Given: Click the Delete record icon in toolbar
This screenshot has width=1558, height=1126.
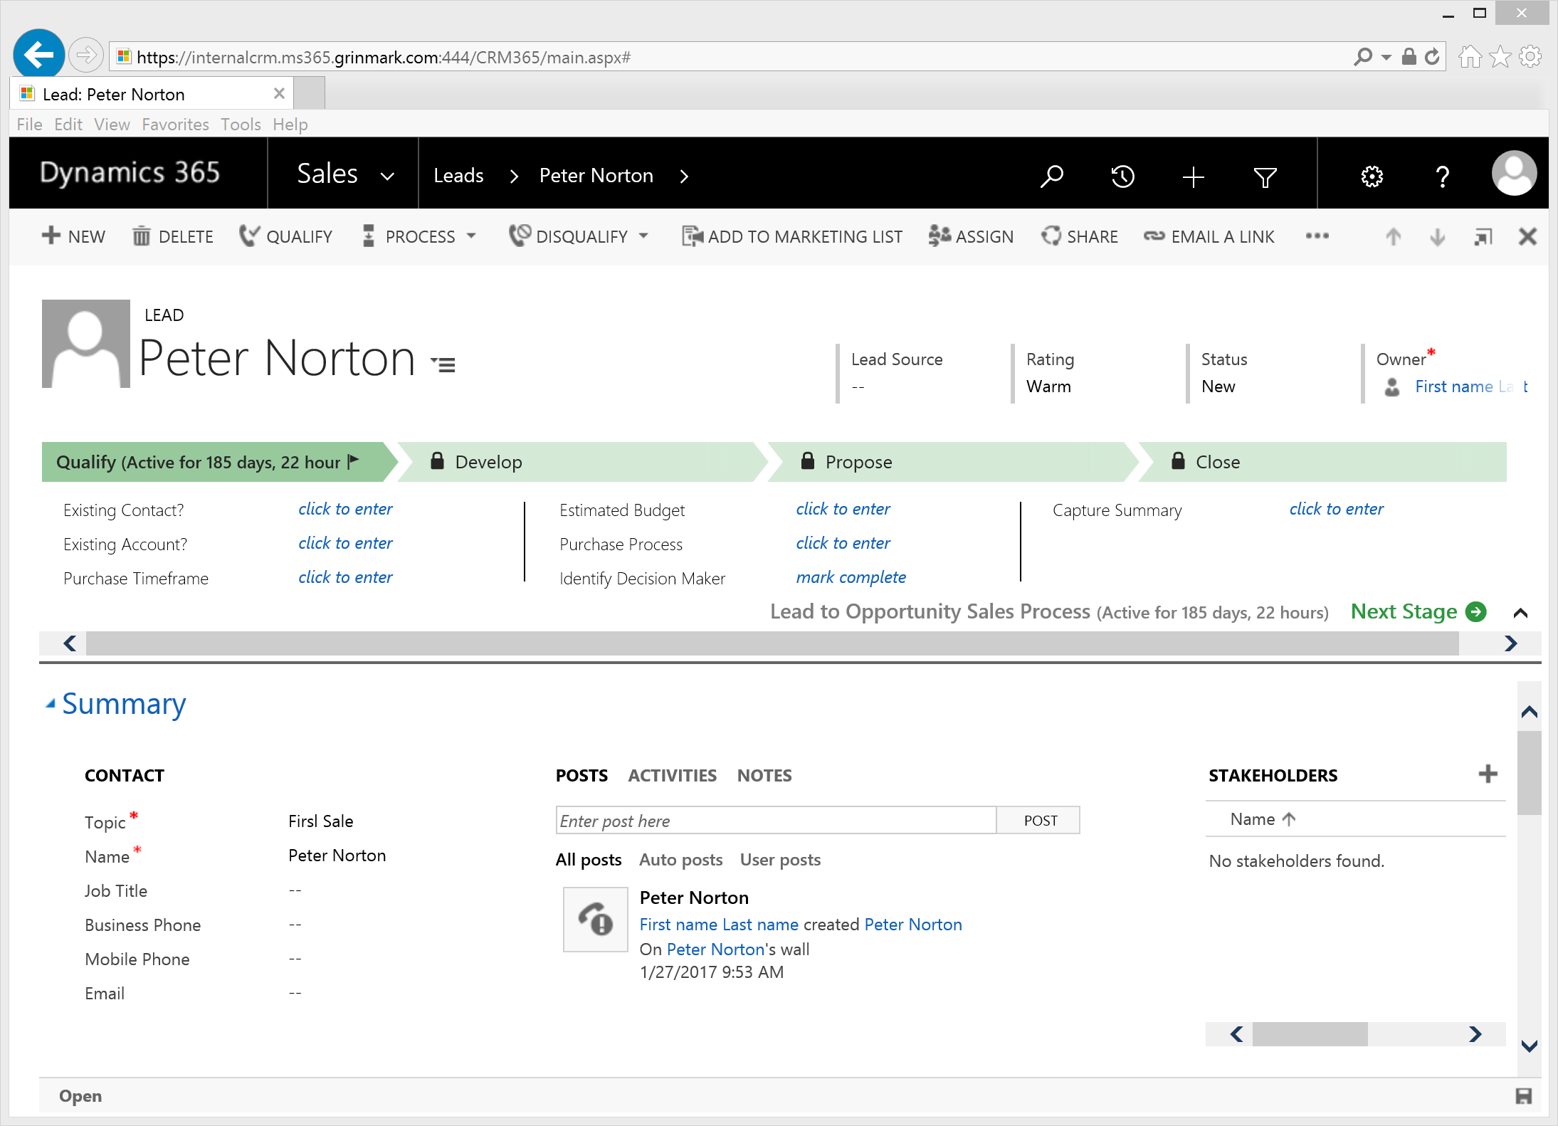Looking at the screenshot, I should 173,236.
